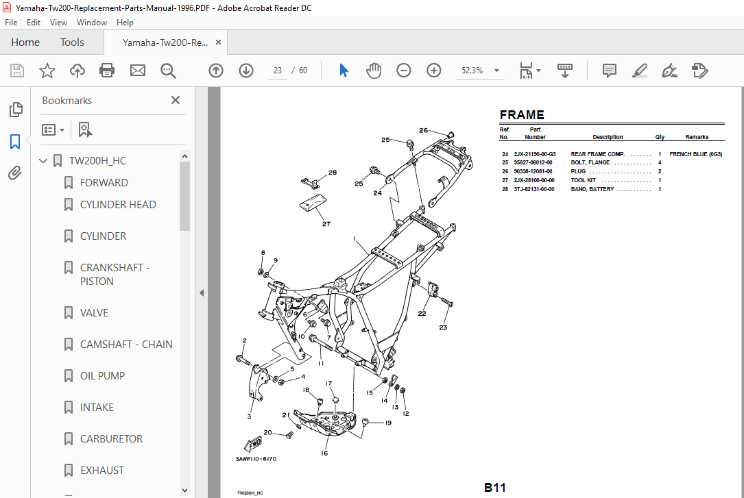This screenshot has height=498, width=744.
Task: Click the Print file icon
Action: 107,71
